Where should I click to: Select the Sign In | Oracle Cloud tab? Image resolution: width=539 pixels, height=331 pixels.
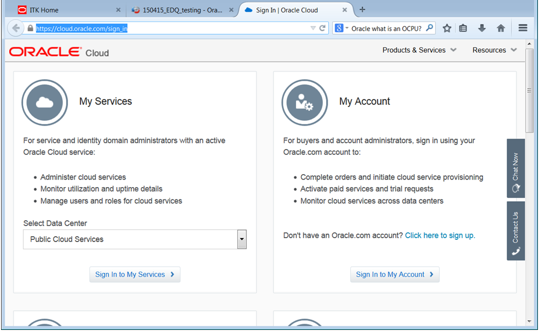tap(296, 10)
